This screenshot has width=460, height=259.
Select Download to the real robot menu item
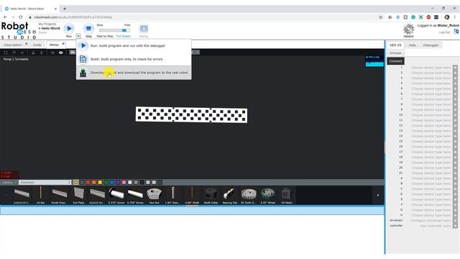click(134, 73)
